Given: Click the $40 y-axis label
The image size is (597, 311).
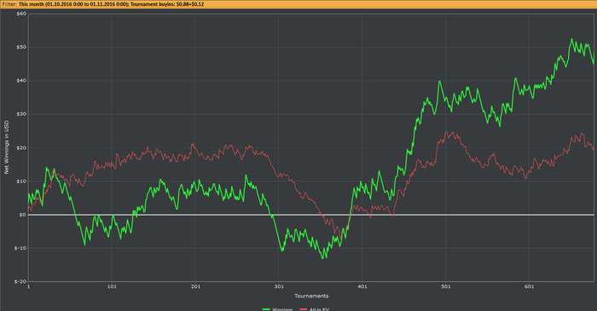Looking at the screenshot, I should pos(21,81).
